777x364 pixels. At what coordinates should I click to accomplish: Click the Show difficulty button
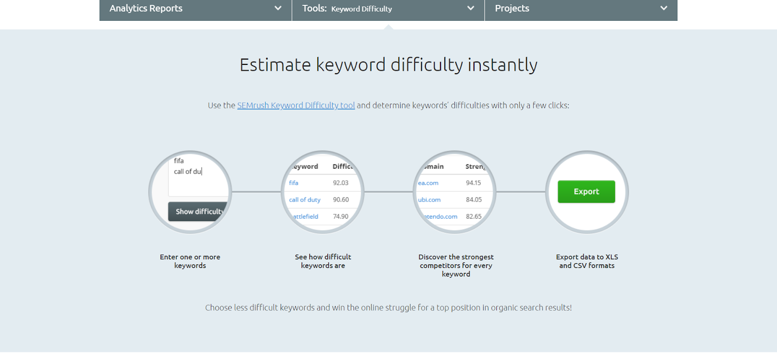[198, 211]
